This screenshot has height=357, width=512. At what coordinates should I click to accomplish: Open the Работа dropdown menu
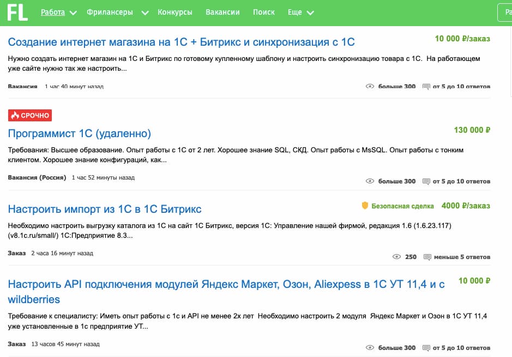(x=52, y=11)
